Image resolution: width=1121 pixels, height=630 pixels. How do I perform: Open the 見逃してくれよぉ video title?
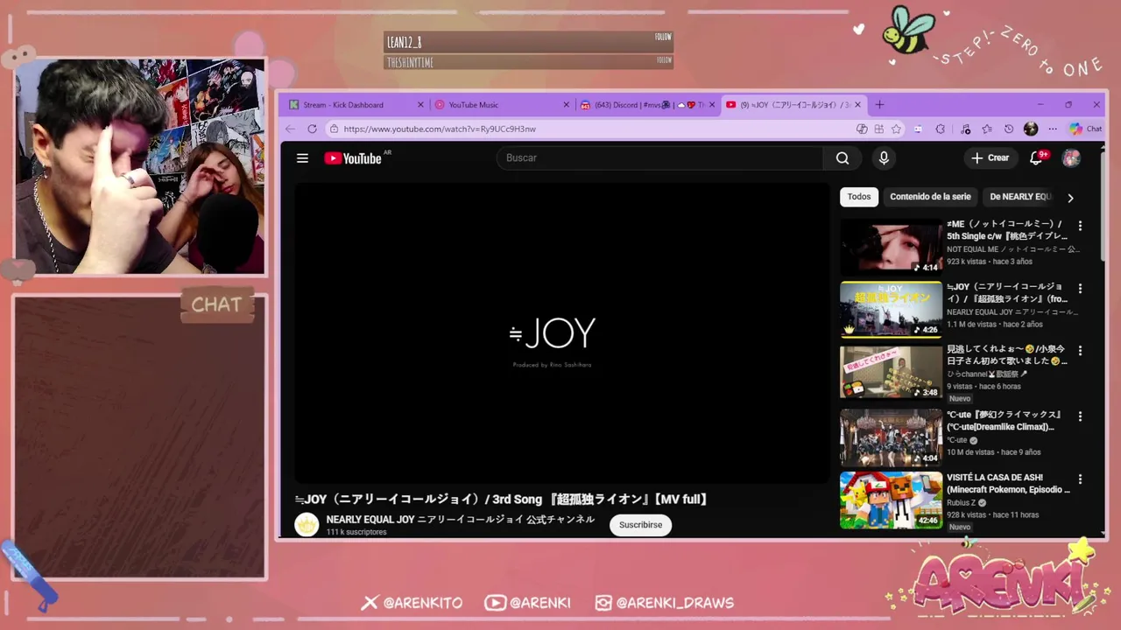pyautogui.click(x=1007, y=355)
